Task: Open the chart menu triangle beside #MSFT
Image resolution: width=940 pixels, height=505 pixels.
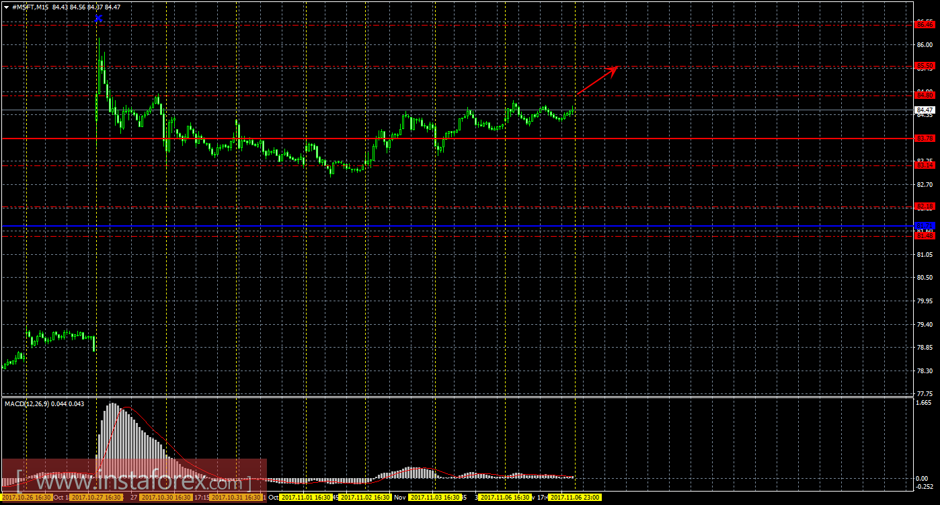Action: point(6,7)
